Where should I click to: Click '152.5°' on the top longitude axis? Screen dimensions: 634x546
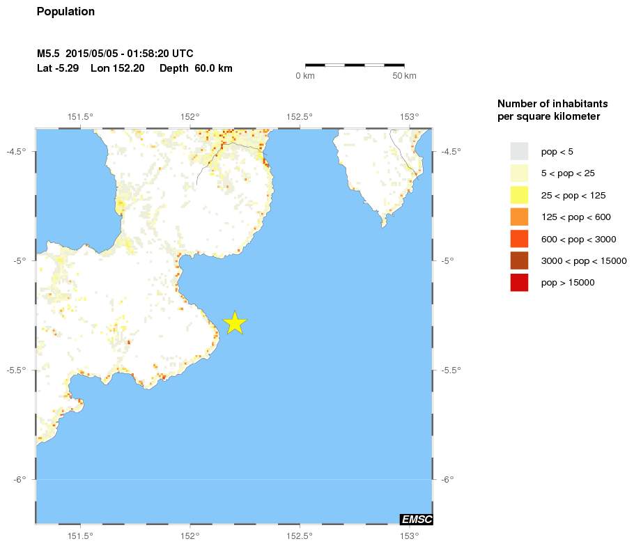[300, 117]
